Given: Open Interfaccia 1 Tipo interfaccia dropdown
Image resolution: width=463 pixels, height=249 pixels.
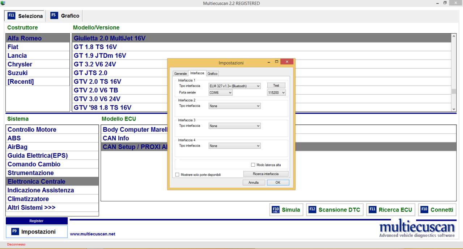Looking at the screenshot, I should tap(235, 86).
